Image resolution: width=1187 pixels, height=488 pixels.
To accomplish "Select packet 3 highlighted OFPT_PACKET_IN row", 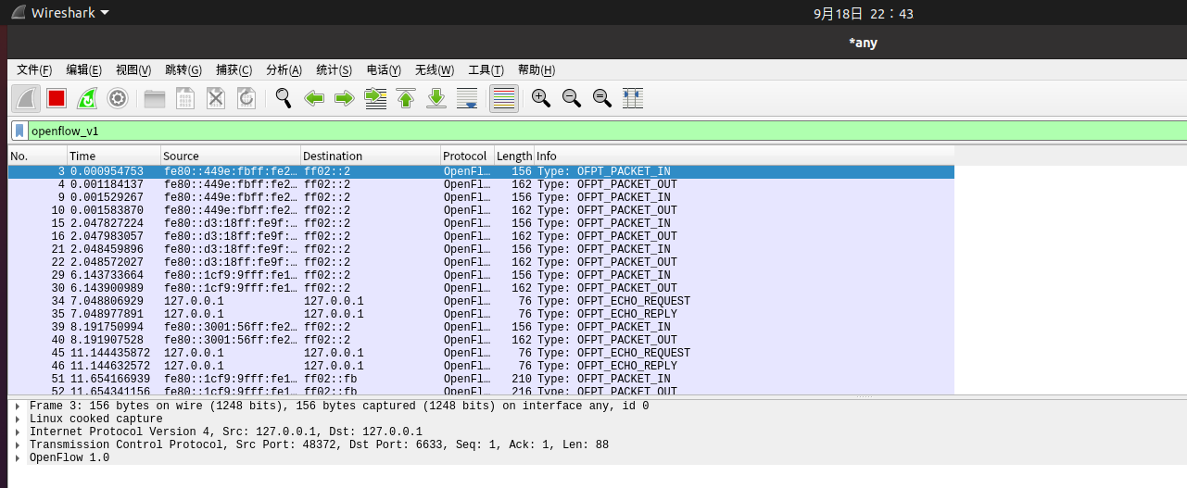I will click(x=481, y=171).
